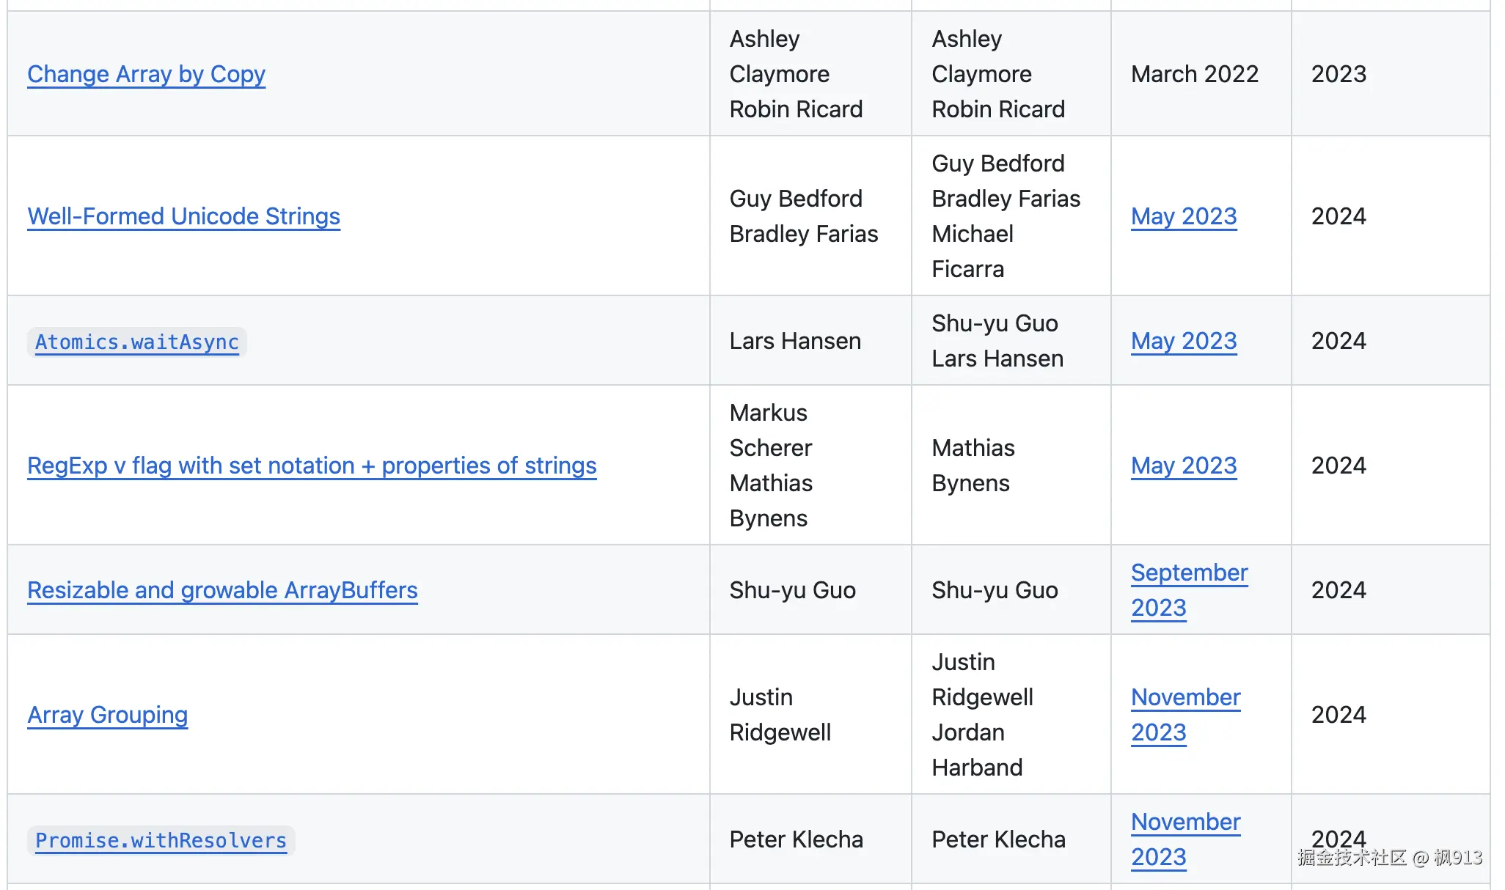This screenshot has height=890, width=1505.
Task: Open November 2023 link in Array Grouping row
Action: 1185,698
